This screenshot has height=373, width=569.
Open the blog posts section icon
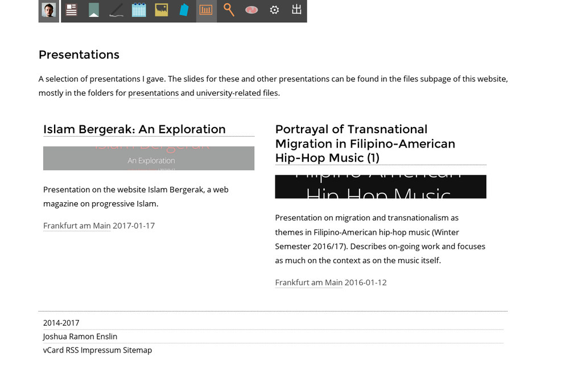(x=71, y=10)
